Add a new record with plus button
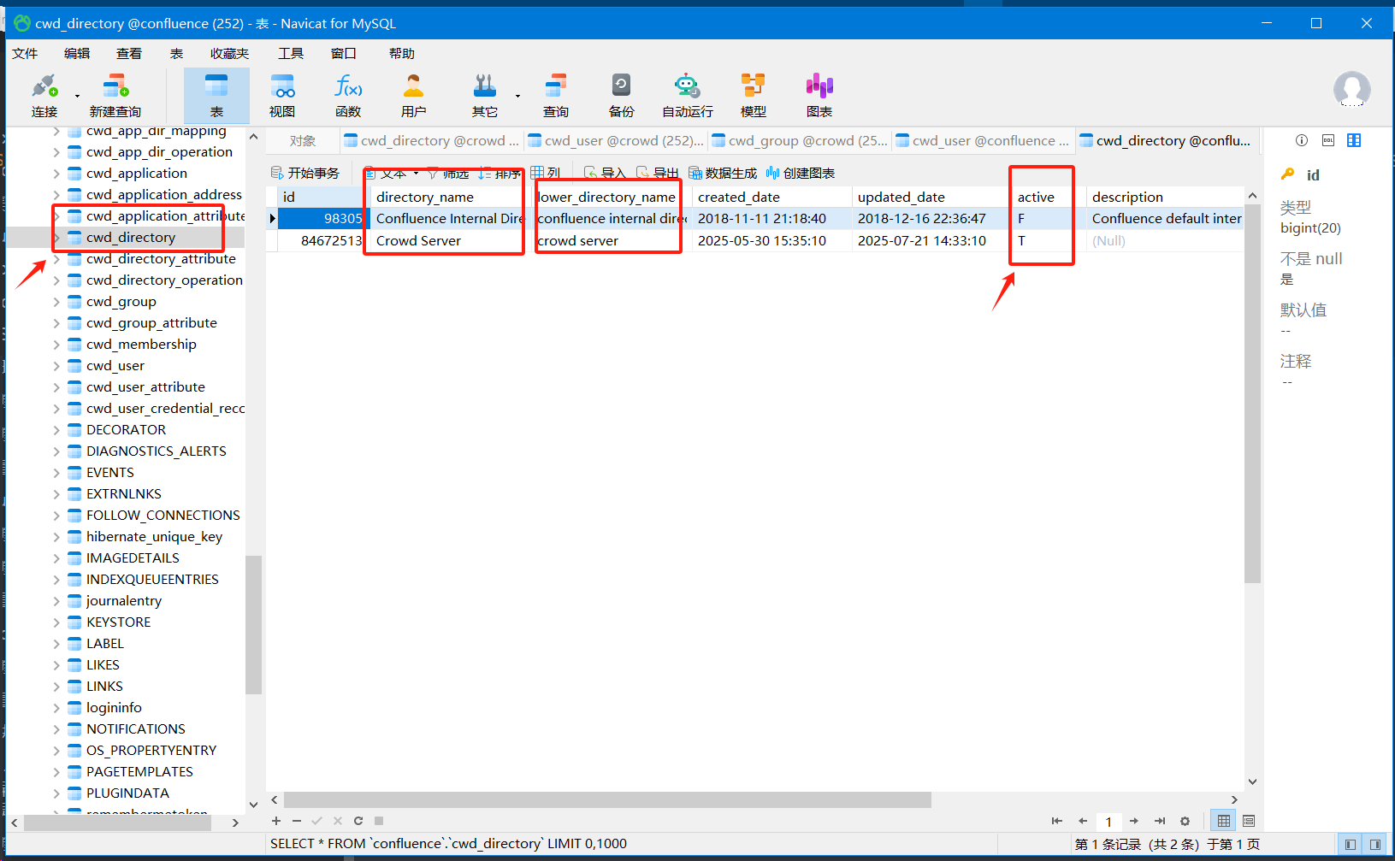Image resolution: width=1395 pixels, height=861 pixels. pos(276,821)
